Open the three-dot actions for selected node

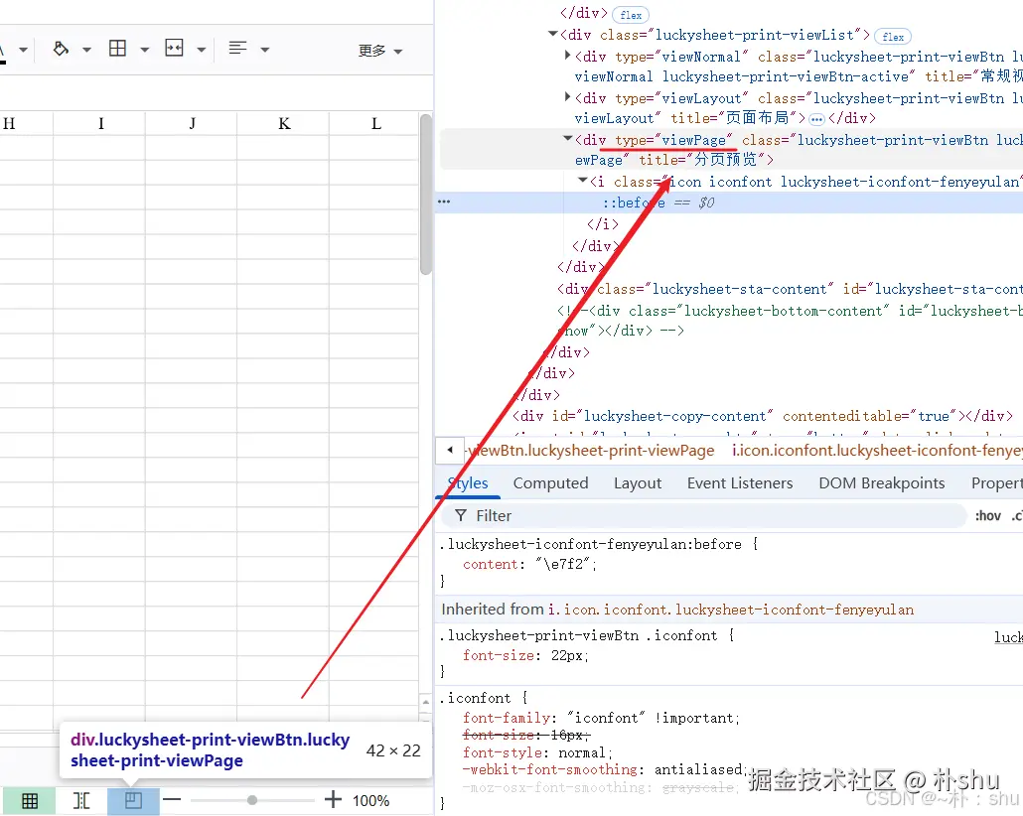(444, 202)
